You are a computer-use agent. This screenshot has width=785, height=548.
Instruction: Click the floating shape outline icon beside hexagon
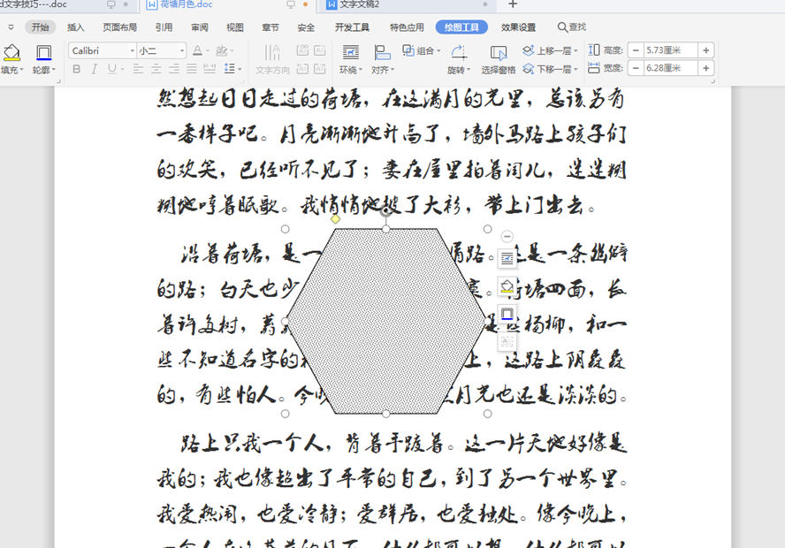coord(507,315)
